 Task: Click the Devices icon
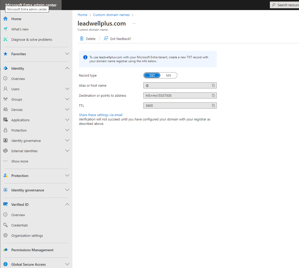tap(5, 109)
